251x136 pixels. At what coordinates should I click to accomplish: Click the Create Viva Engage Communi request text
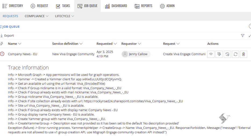(184, 54)
